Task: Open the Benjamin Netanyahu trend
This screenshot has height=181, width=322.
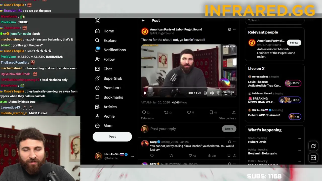Action: pos(263,153)
